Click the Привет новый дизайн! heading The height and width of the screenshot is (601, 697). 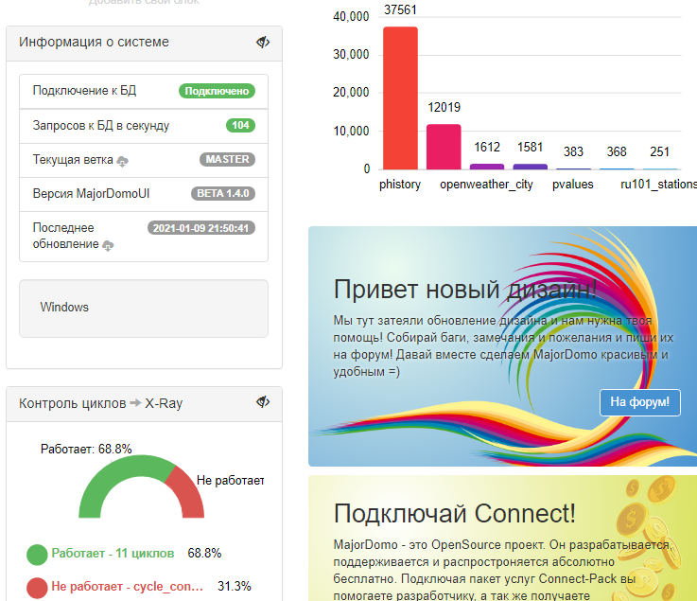[x=465, y=290]
